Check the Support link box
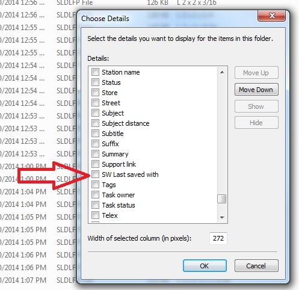 95,164
